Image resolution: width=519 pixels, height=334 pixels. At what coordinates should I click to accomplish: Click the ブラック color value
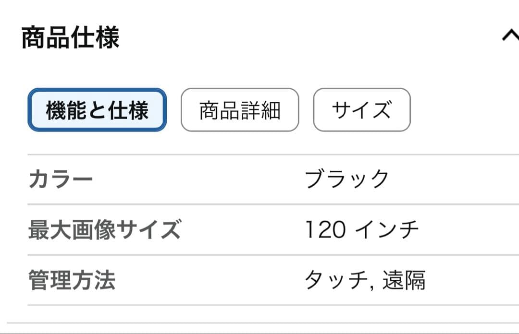point(345,177)
